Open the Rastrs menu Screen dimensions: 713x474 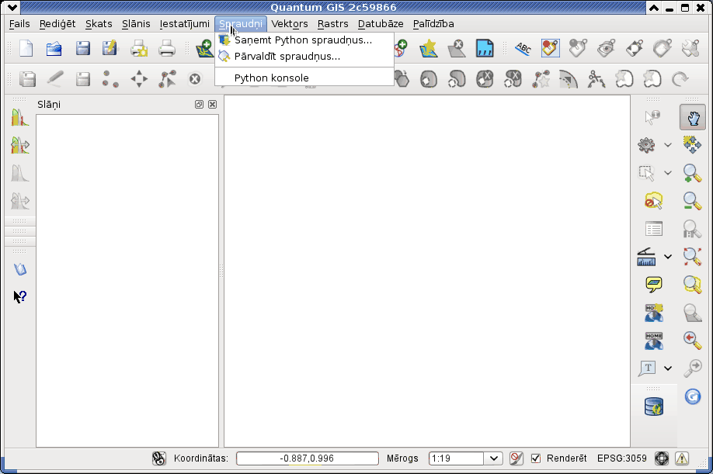click(333, 23)
